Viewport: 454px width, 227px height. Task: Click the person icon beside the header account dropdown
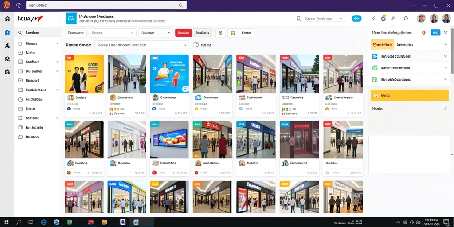299,19
